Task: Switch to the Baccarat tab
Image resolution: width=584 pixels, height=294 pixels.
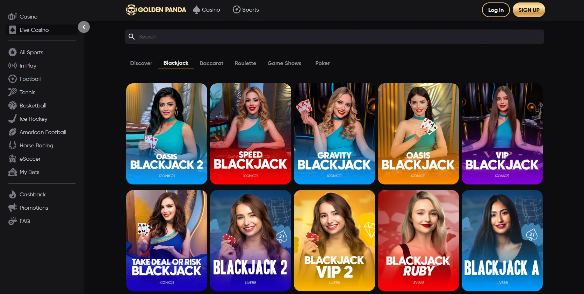Action: pos(211,63)
